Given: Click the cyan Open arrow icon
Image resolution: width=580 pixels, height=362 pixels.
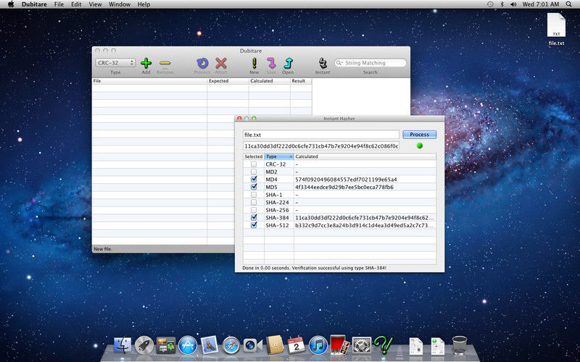Looking at the screenshot, I should [x=288, y=63].
